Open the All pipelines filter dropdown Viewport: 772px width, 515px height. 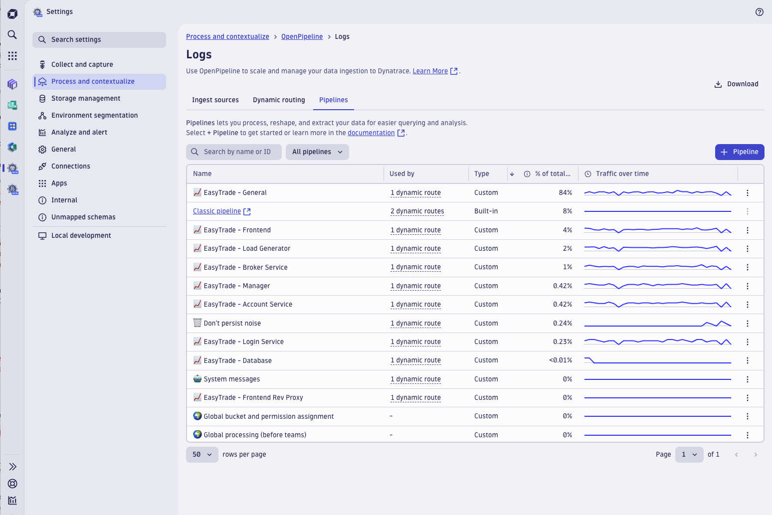click(x=317, y=152)
